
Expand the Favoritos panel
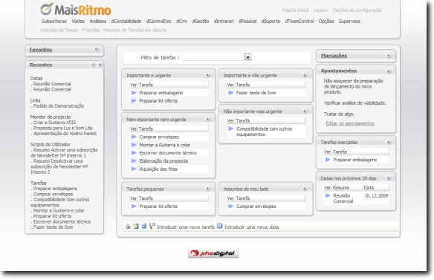[x=97, y=49]
